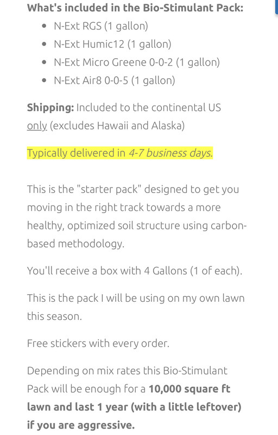The height and width of the screenshot is (435, 278).
Task: Click the "What's included in the Bio-Stimulant Pack" heading
Action: [x=135, y=8]
